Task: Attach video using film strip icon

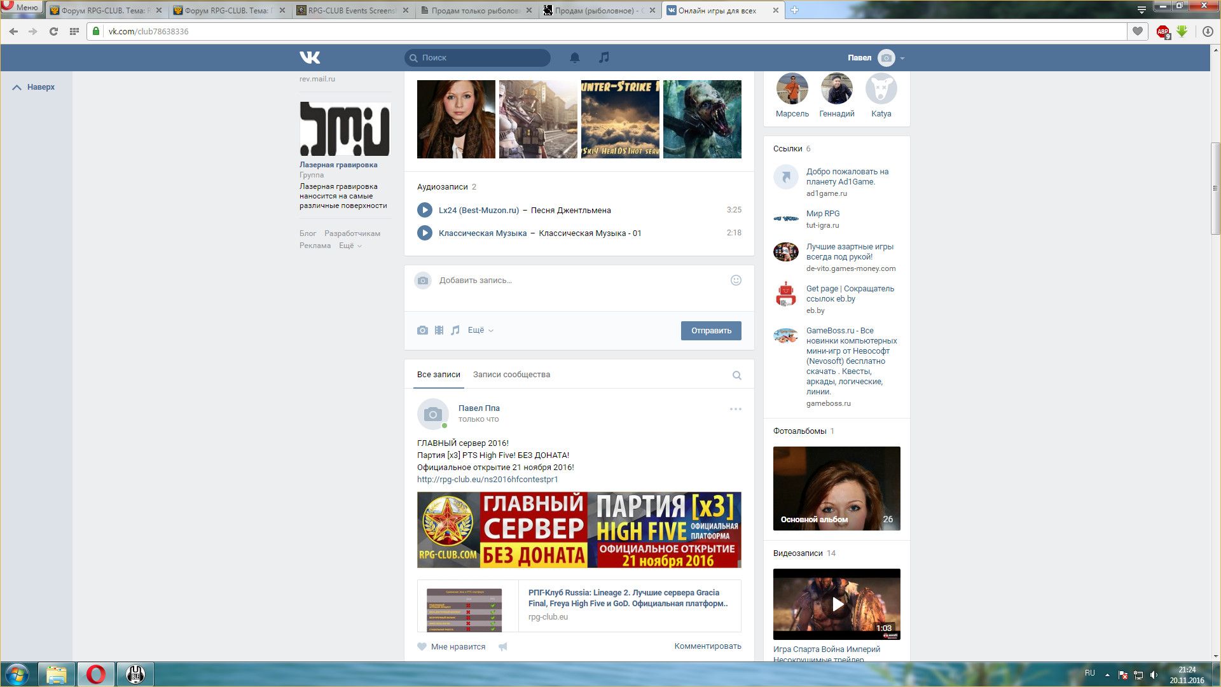Action: (x=439, y=330)
